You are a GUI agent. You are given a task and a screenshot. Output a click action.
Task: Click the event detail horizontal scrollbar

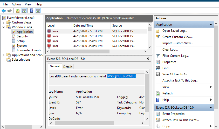coord(84,123)
